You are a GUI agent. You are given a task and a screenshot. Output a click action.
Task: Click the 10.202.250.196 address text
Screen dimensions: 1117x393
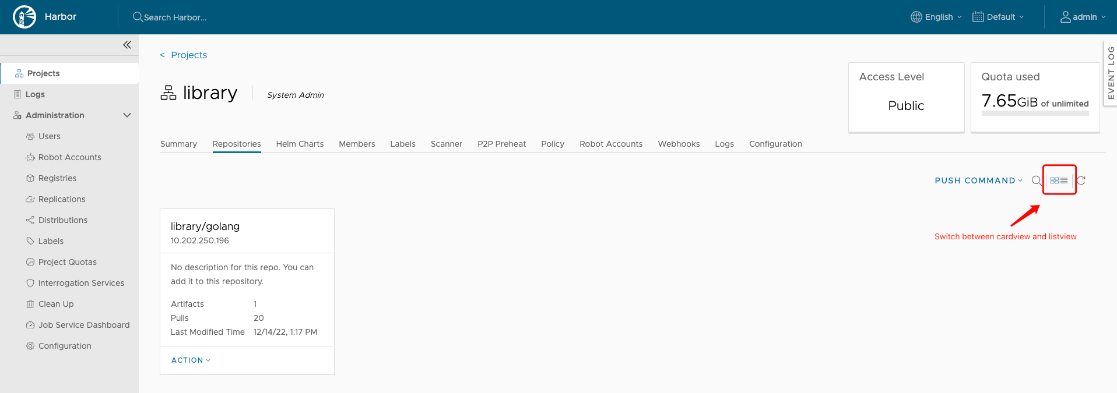click(200, 240)
